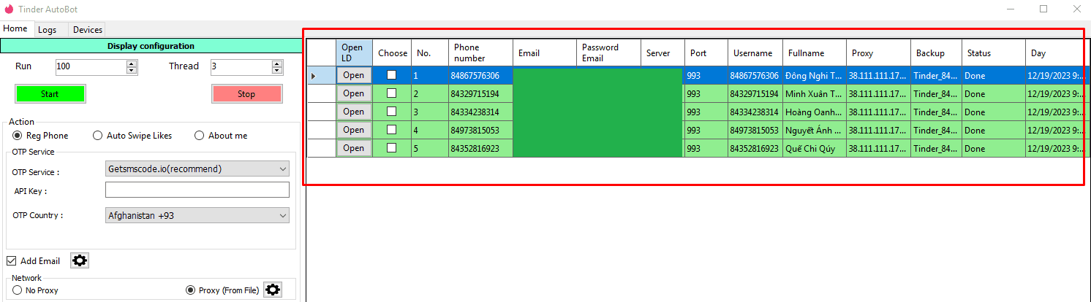Click Open for phone 84867576306
1091x302 pixels.
[x=354, y=75]
